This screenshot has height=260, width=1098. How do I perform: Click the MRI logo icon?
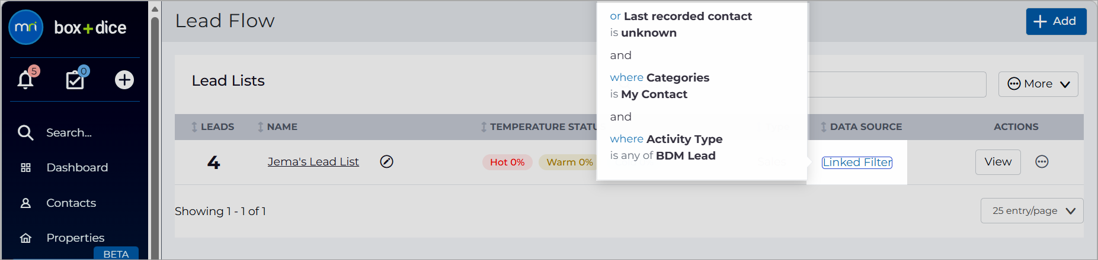click(26, 27)
